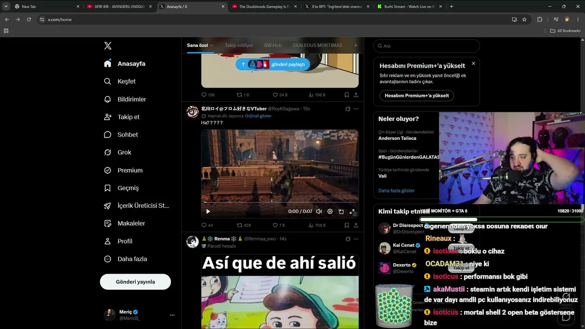585x329 pixels.
Task: Open the Anderson Talisca trend
Action: click(x=397, y=138)
